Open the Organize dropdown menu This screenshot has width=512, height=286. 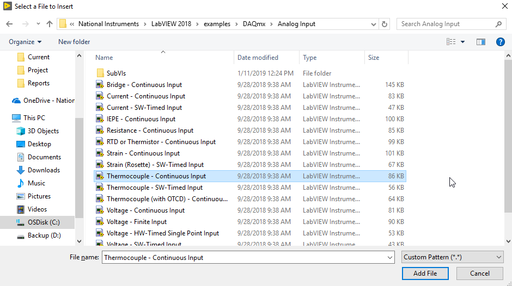tap(25, 42)
